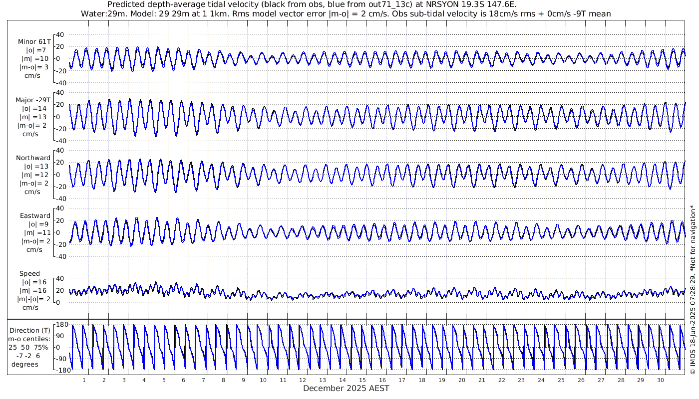
Task: Click the "Major -29T" panel label
Action: (33, 100)
